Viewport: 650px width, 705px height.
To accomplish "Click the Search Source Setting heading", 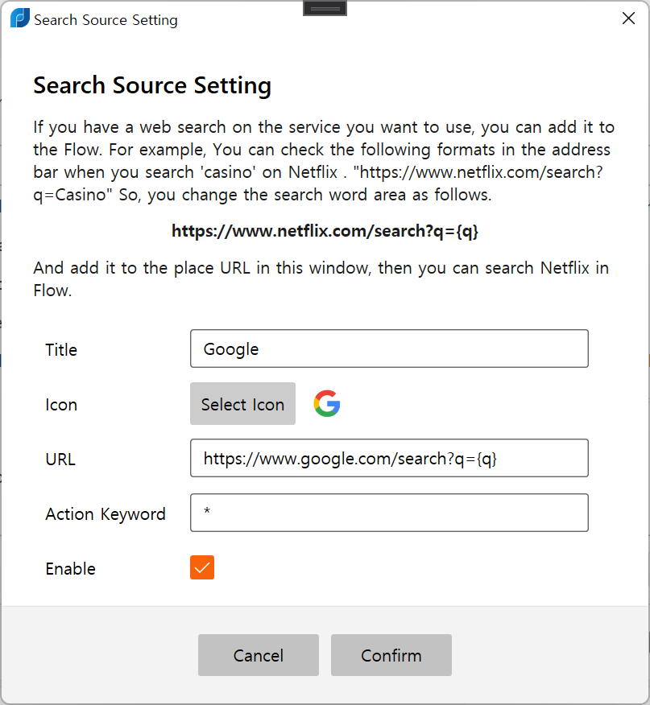I will click(x=152, y=85).
